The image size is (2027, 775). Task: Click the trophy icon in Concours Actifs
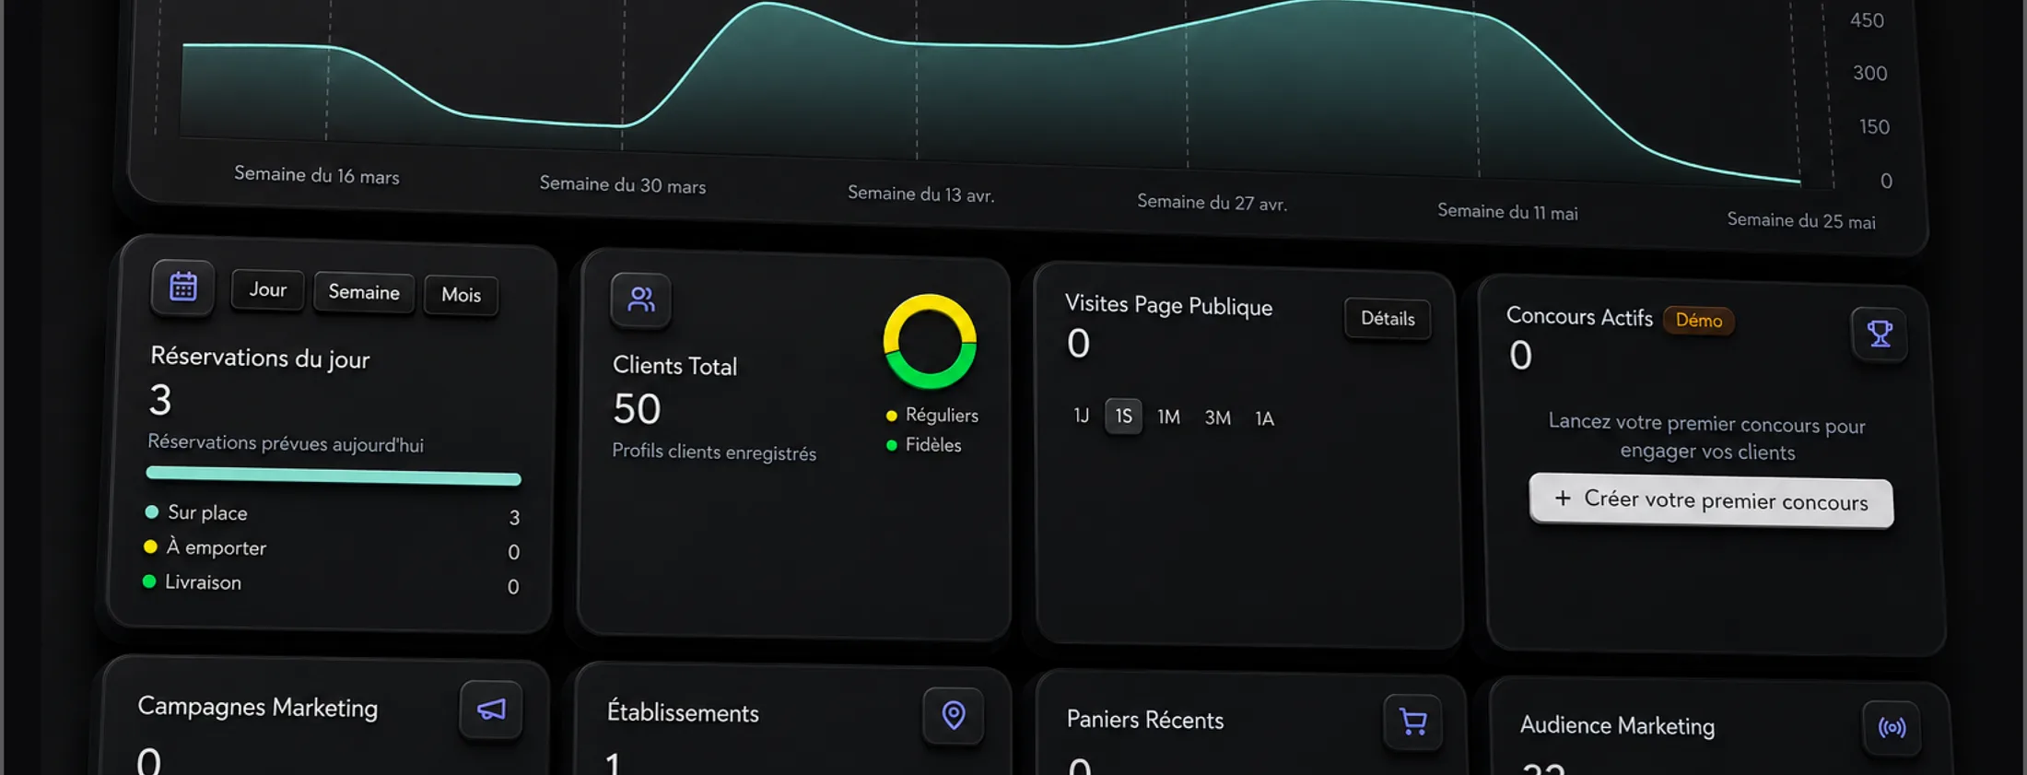coord(1879,334)
